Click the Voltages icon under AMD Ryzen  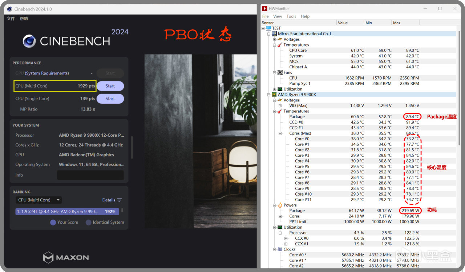[280, 100]
